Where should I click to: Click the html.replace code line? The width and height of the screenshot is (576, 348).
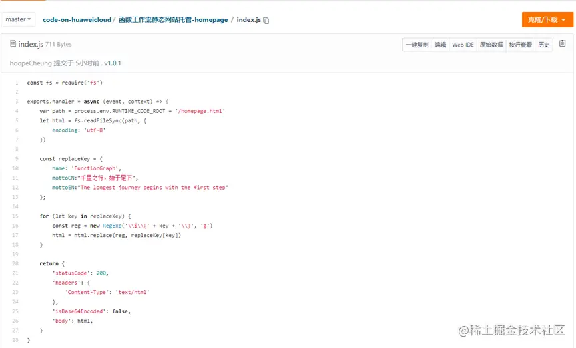(x=117, y=236)
